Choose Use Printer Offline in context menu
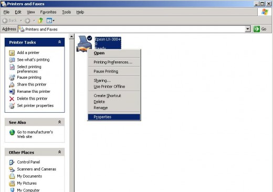Screen dimensions: 273x192 (114, 87)
